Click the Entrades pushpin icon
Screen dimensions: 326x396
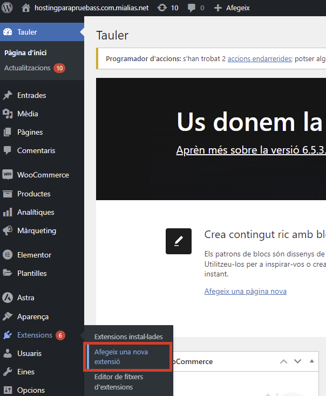[x=8, y=95]
